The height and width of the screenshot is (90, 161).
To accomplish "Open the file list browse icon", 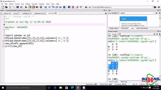I will [18, 7].
